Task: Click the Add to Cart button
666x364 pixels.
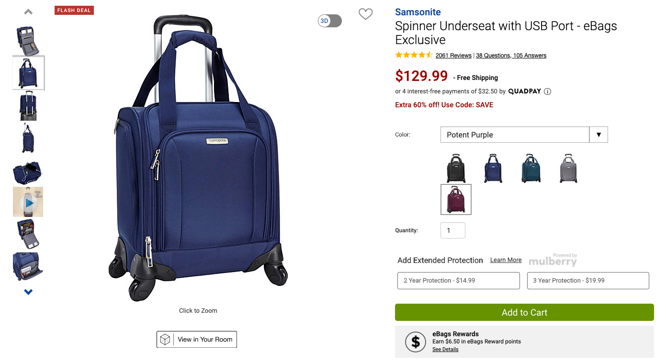Action: tap(524, 312)
